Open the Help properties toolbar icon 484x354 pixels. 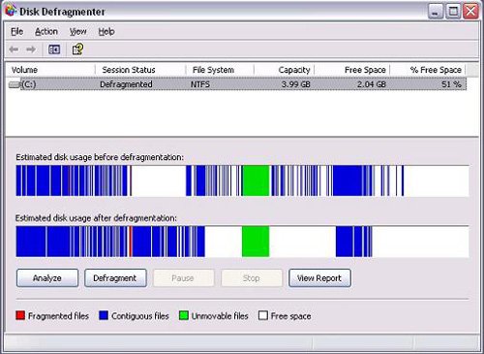77,49
